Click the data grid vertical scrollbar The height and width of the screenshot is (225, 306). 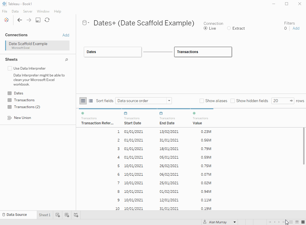tap(304, 146)
